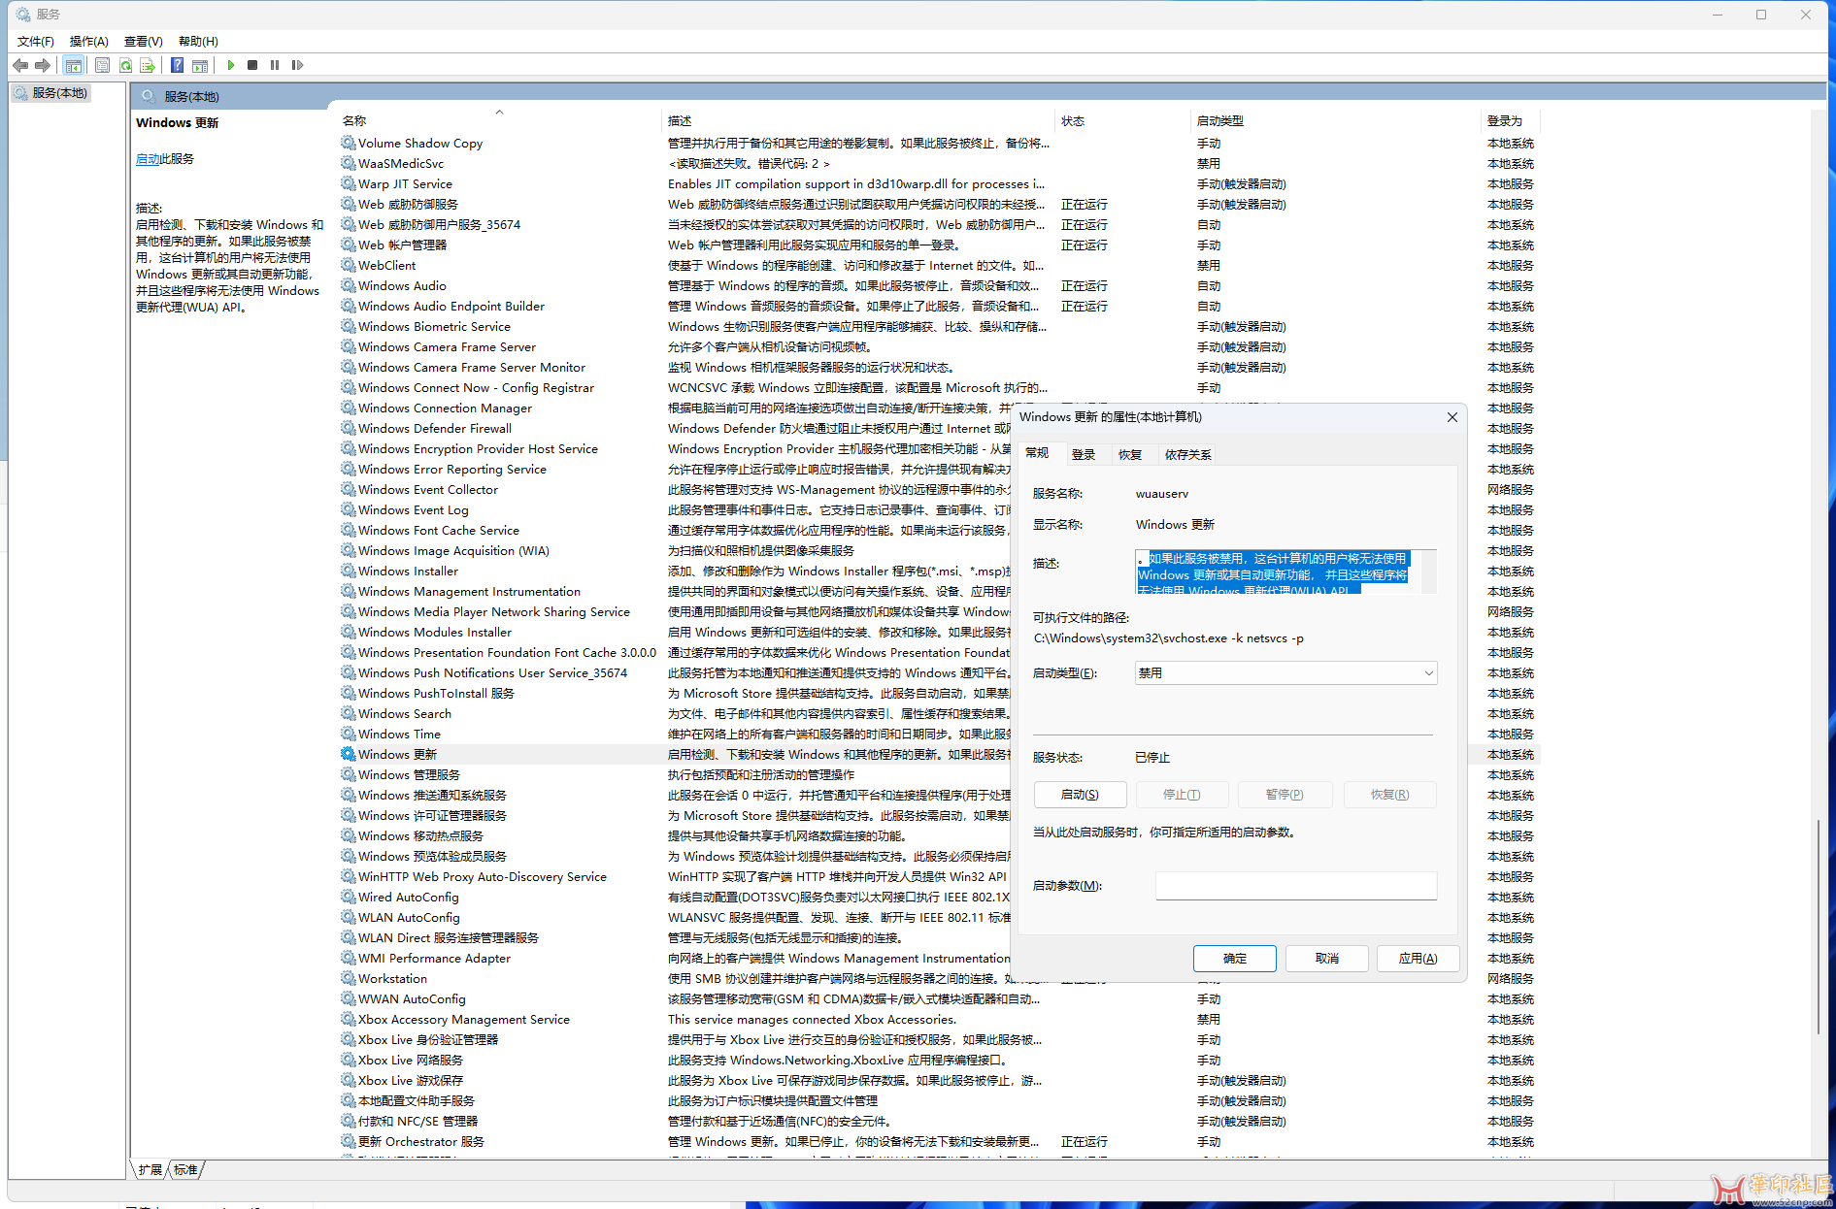Sort services by the 状态 column header
This screenshot has width=1836, height=1209.
click(1122, 120)
